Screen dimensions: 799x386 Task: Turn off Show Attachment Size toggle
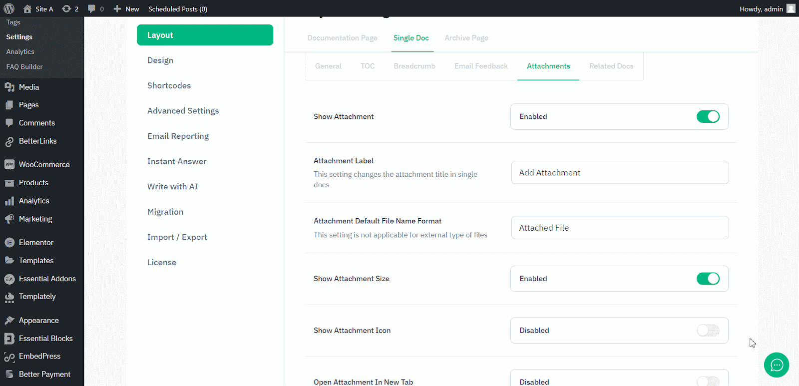[708, 279]
